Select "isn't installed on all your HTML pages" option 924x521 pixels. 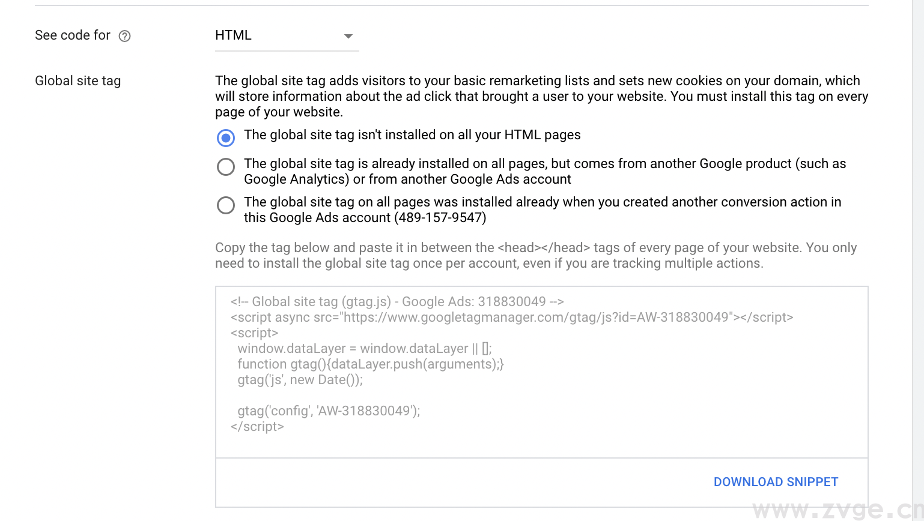point(226,137)
